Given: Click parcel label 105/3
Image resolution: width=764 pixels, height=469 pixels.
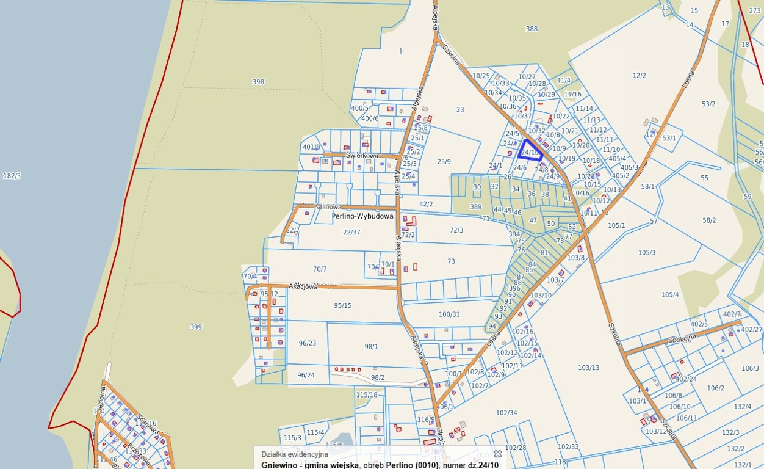Looking at the screenshot, I should pyautogui.click(x=647, y=253).
